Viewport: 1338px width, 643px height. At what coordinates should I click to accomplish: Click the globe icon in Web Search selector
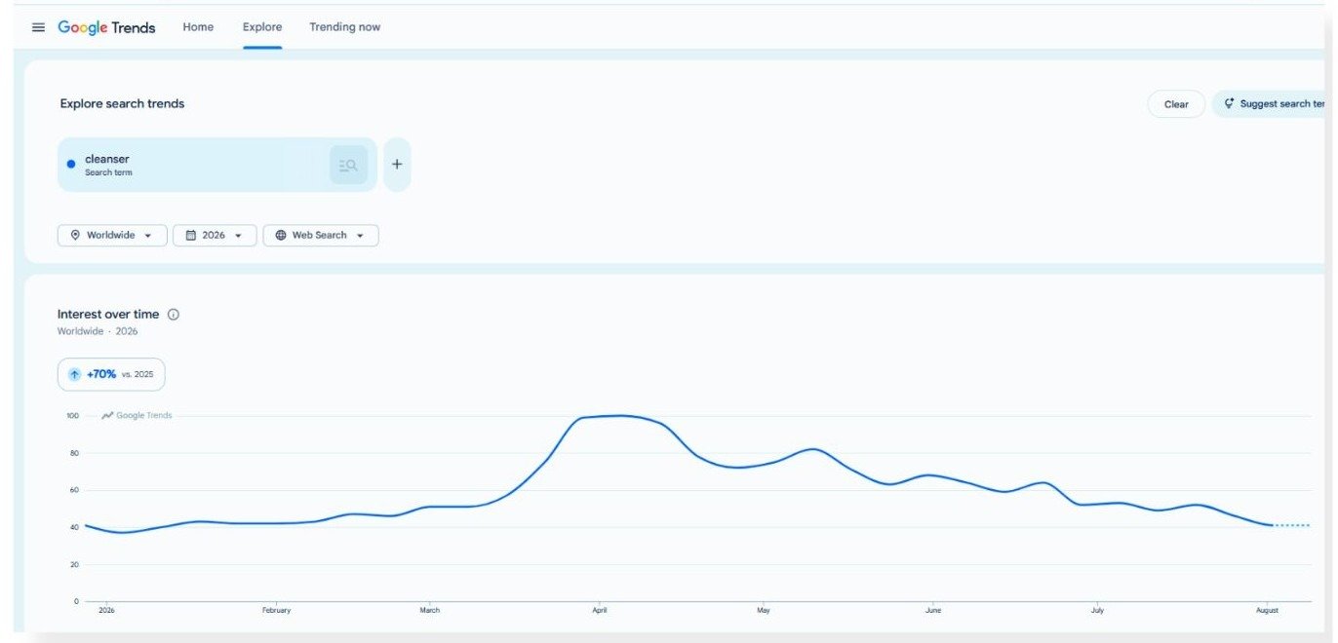[x=281, y=236]
